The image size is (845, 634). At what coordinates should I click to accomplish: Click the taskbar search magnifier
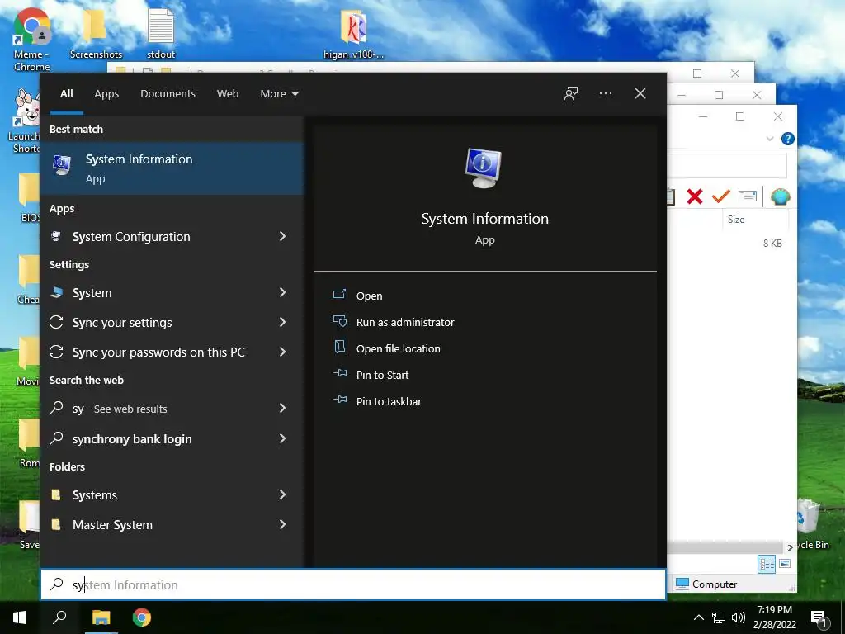[x=59, y=617]
